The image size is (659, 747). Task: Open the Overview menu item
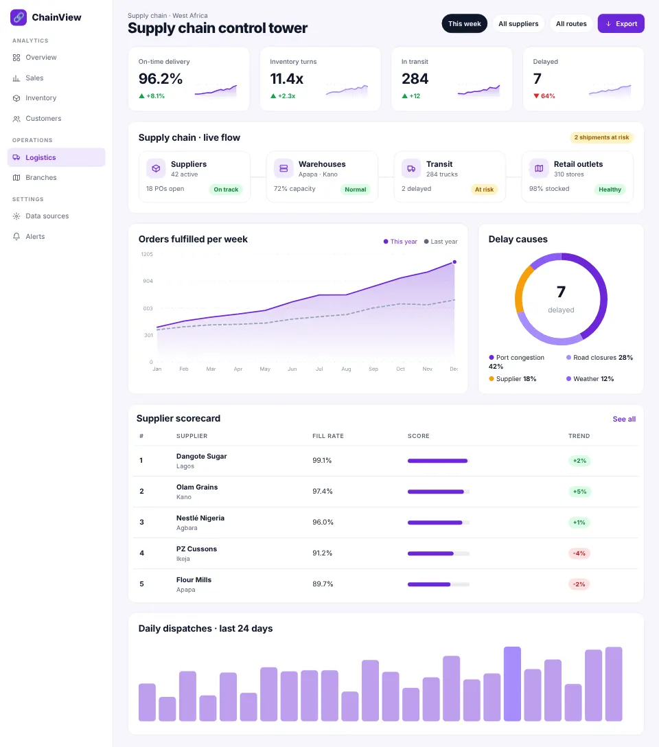point(56,58)
